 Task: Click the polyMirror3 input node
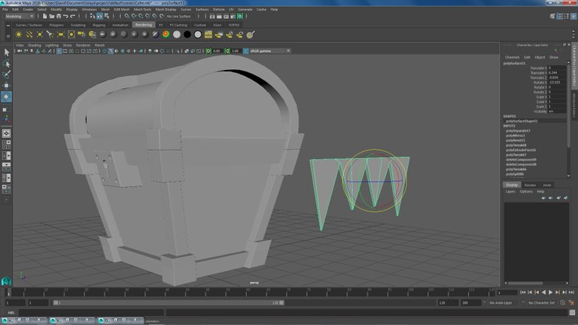(516, 135)
